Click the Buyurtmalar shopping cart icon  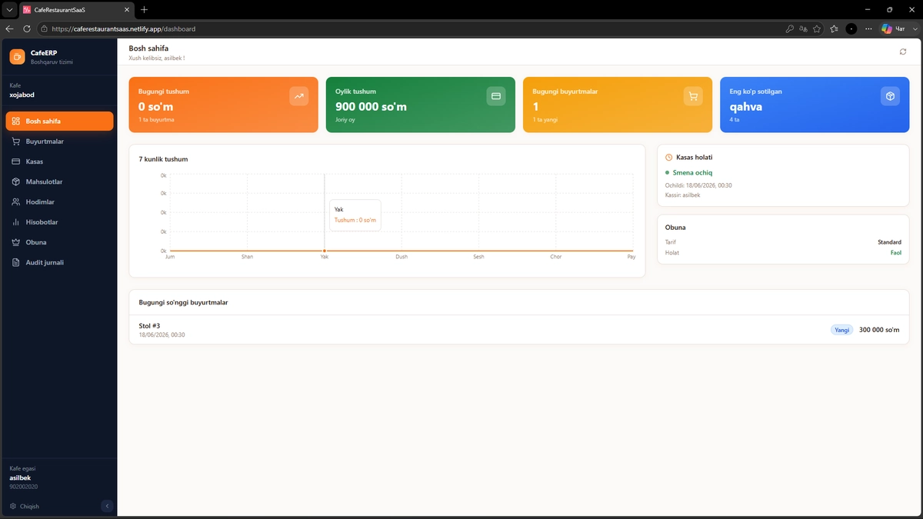tap(16, 141)
